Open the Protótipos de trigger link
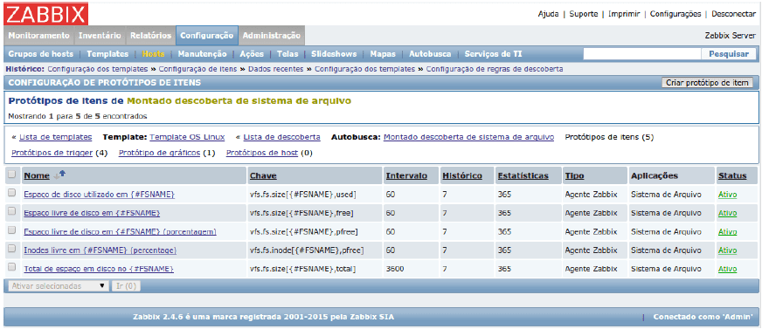Viewport: 762px width, 329px height. coord(52,153)
